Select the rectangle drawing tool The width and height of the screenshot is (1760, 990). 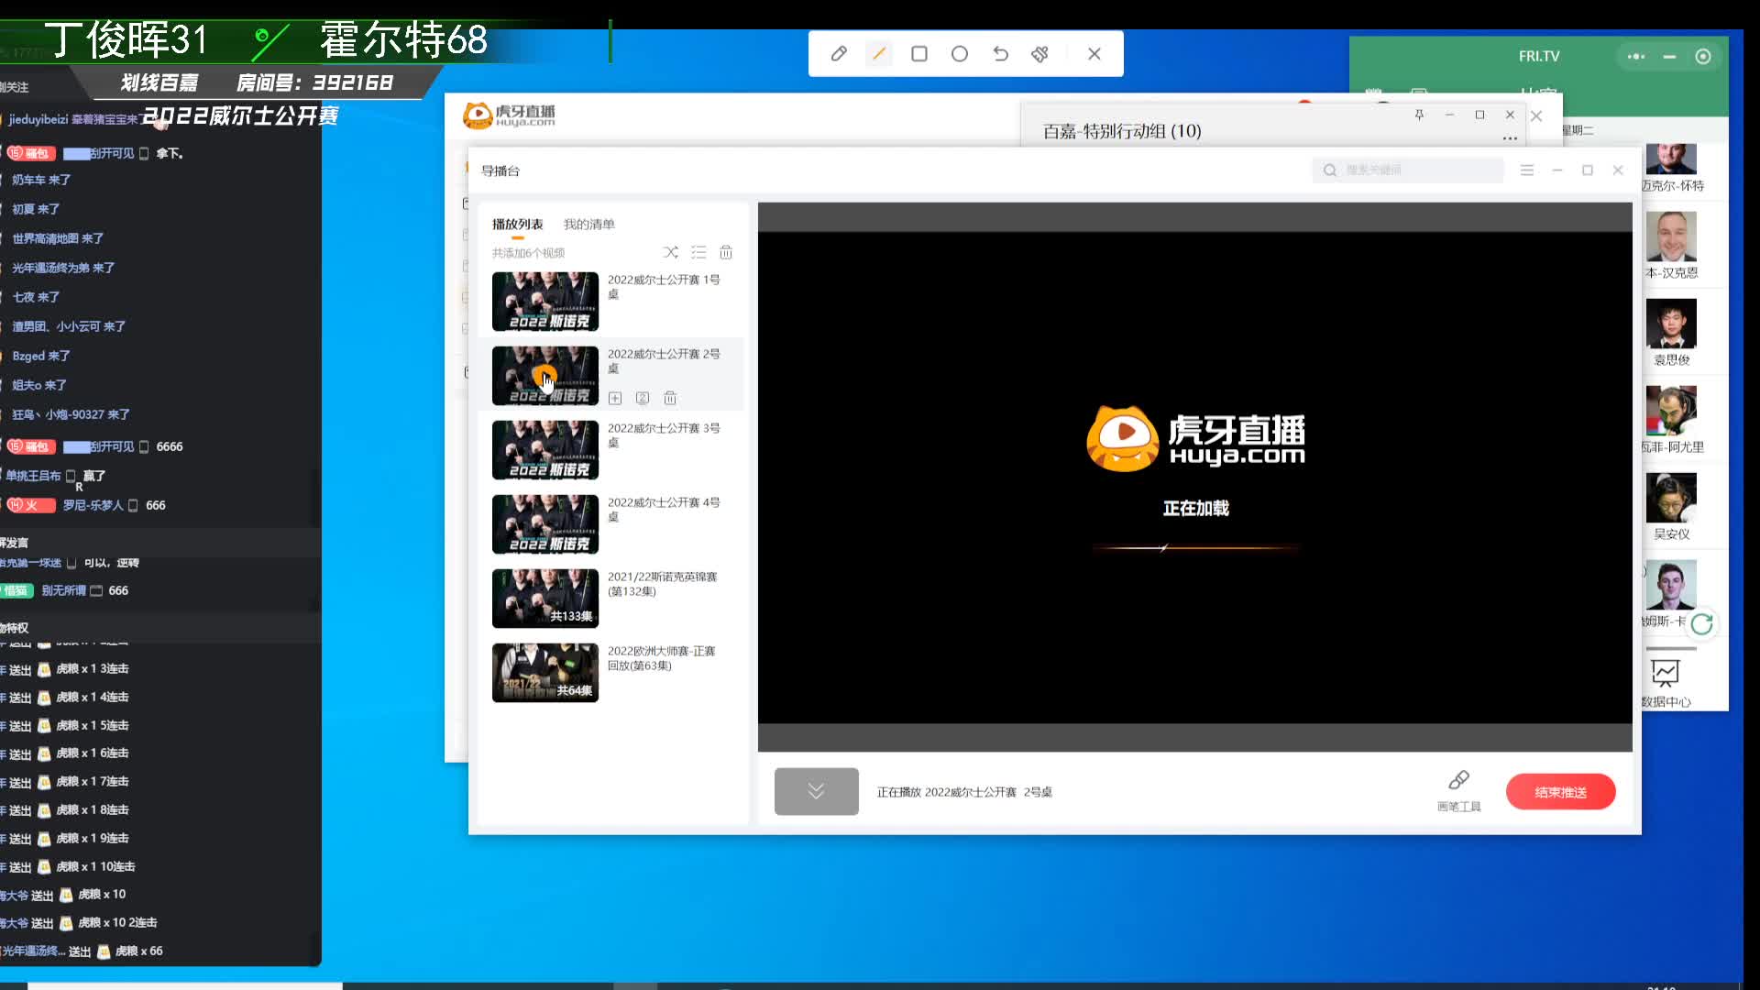click(919, 53)
